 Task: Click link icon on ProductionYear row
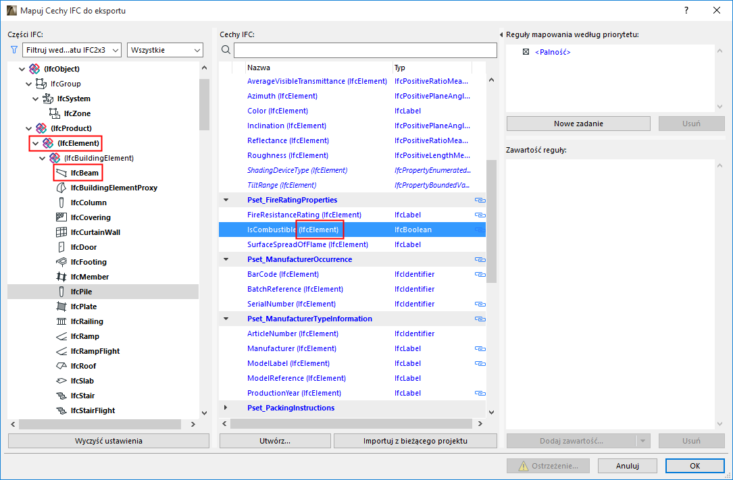tap(480, 393)
